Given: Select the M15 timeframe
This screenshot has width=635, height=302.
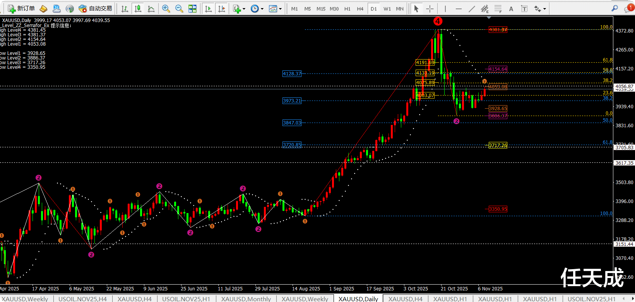Looking at the screenshot, I should [321, 9].
